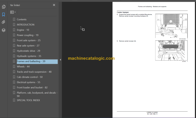Click the center bumper mounting hardware illustration
This screenshot has height=118, width=196.
tap(171, 26)
